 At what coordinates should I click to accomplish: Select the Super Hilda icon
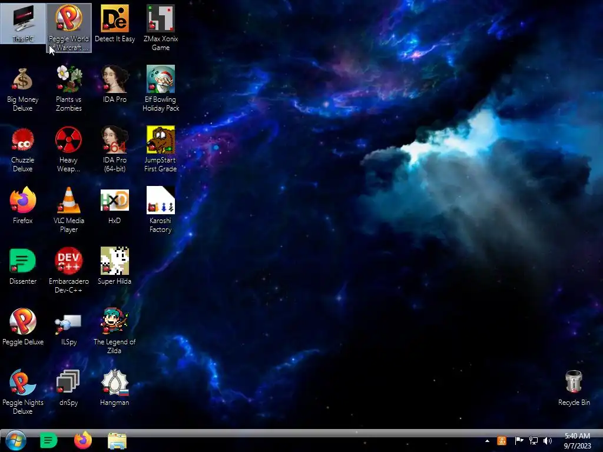(x=115, y=267)
